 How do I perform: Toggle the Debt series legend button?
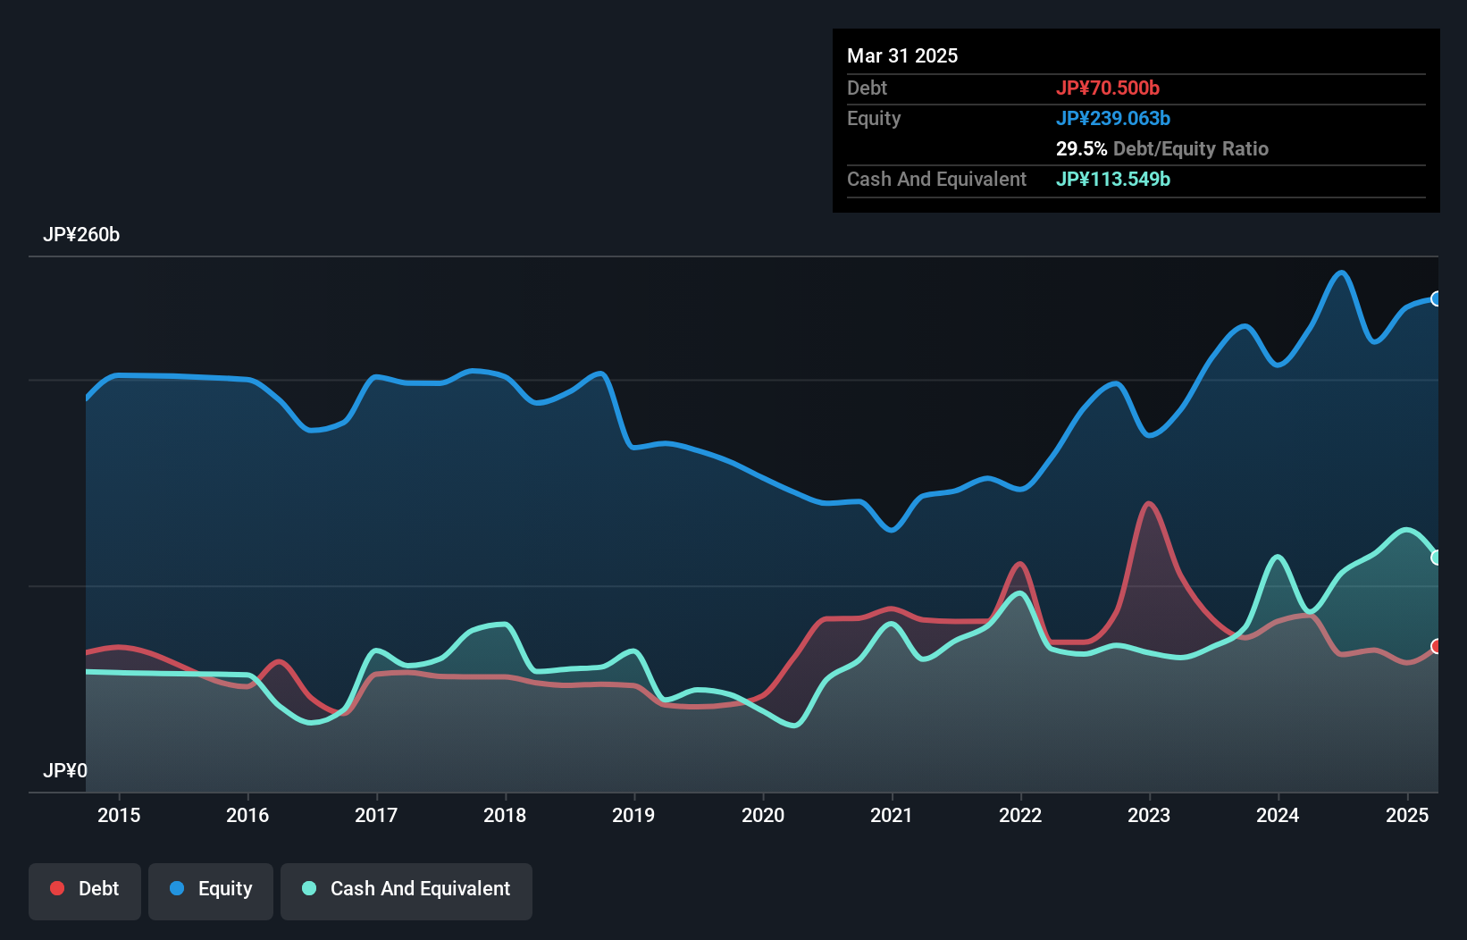click(x=85, y=891)
